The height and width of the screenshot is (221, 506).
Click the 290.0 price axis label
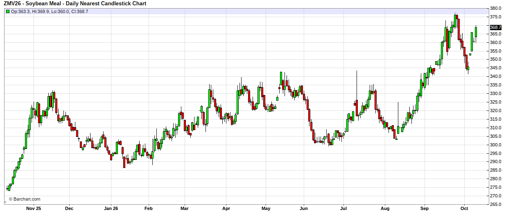click(496, 162)
